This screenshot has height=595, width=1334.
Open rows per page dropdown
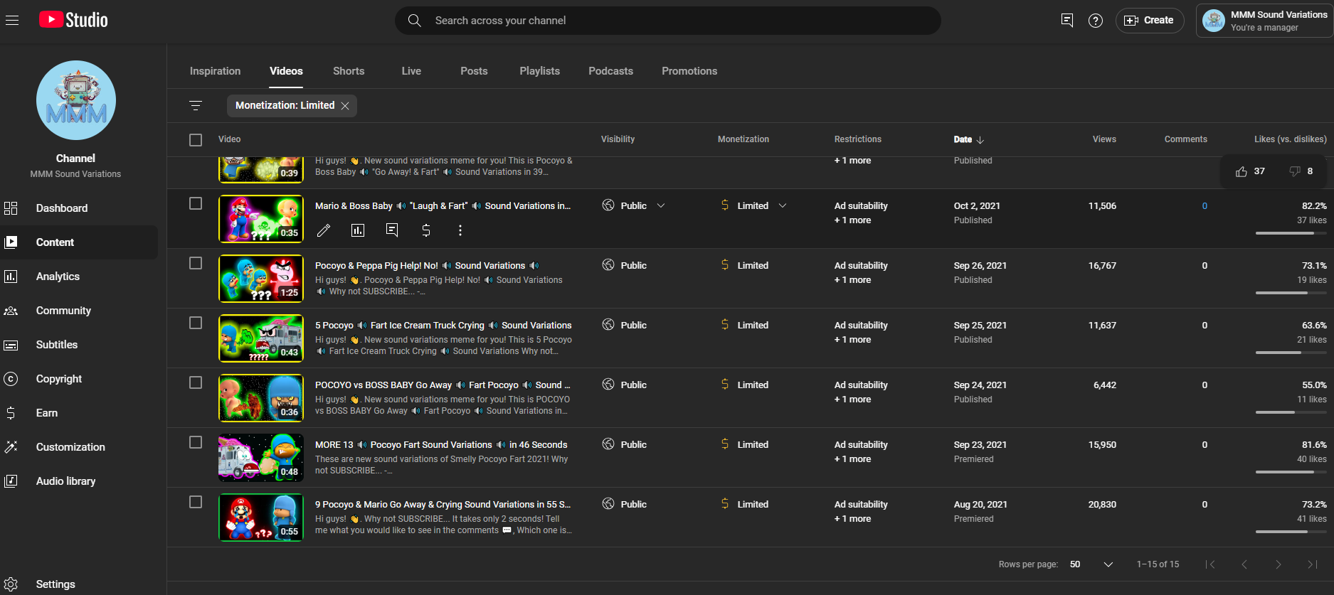[1091, 564]
